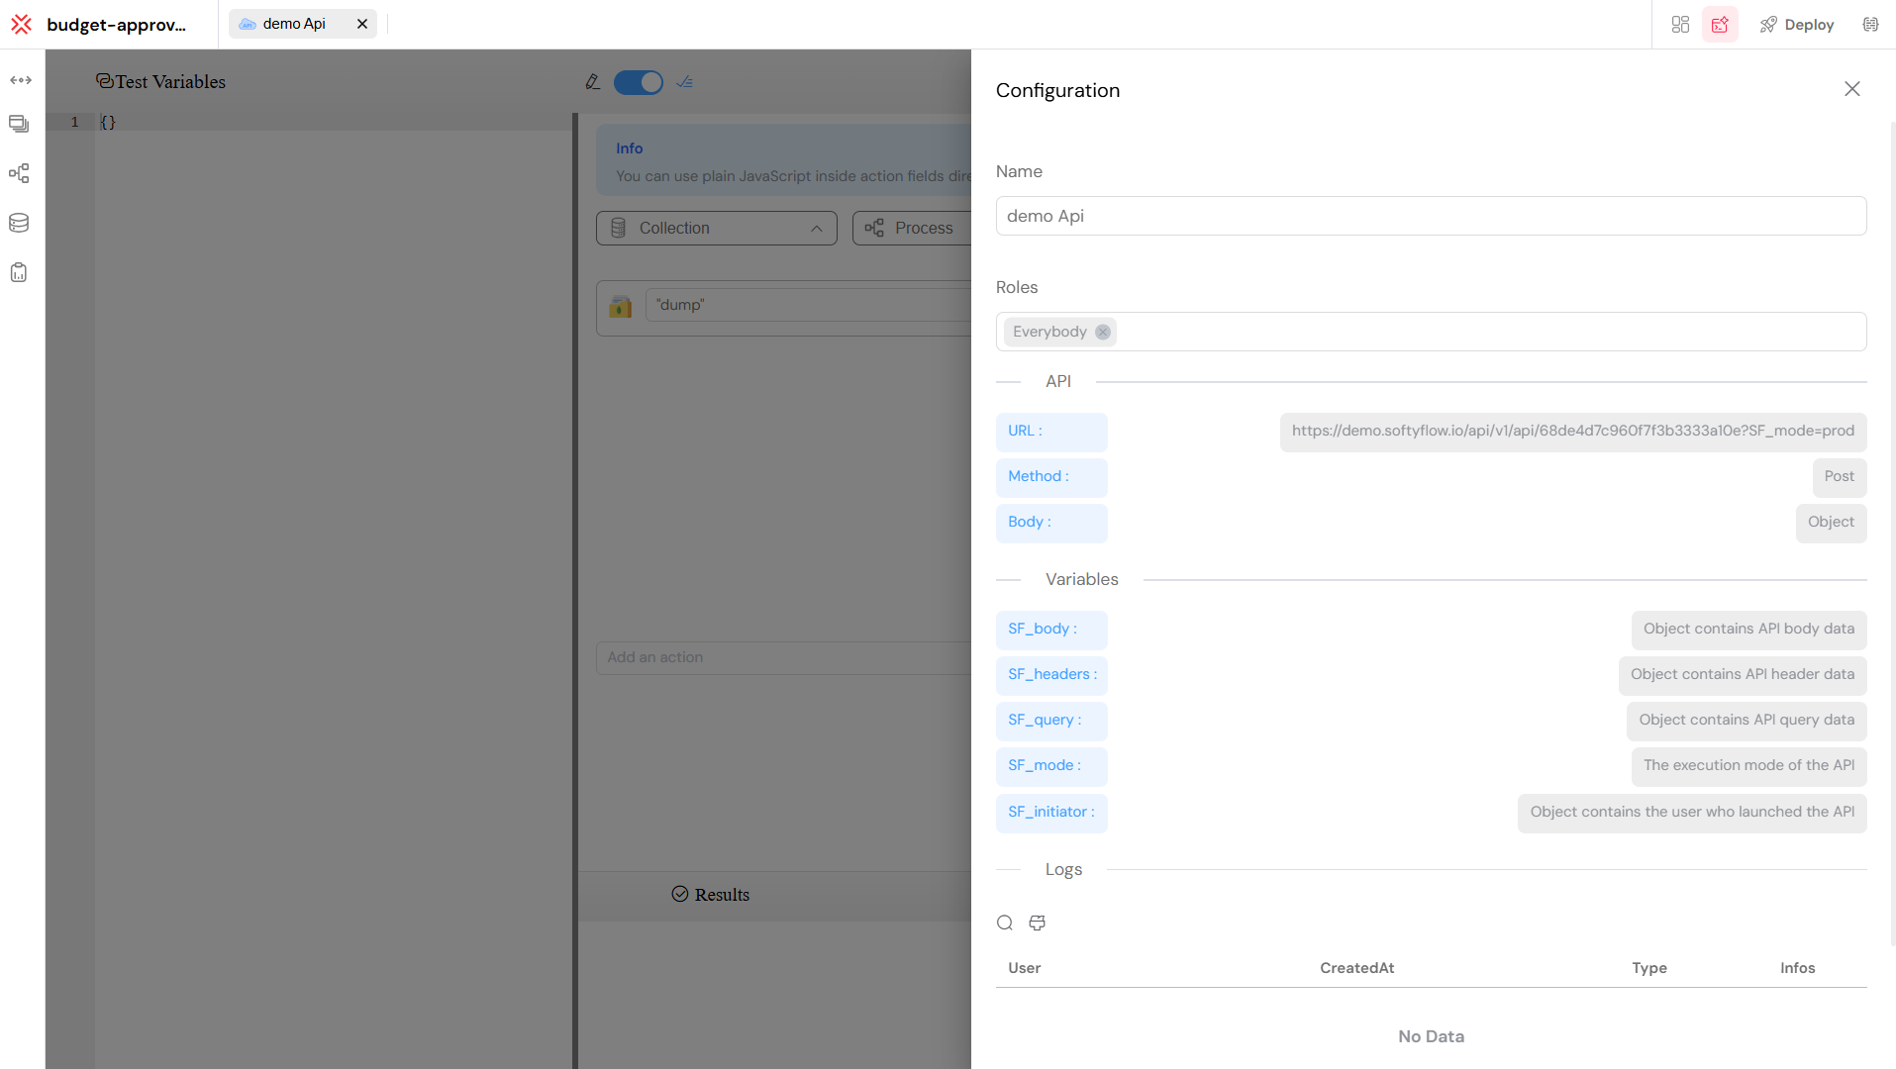Click the validation checklist icon next to toggle
The width and height of the screenshot is (1896, 1069).
pos(684,82)
